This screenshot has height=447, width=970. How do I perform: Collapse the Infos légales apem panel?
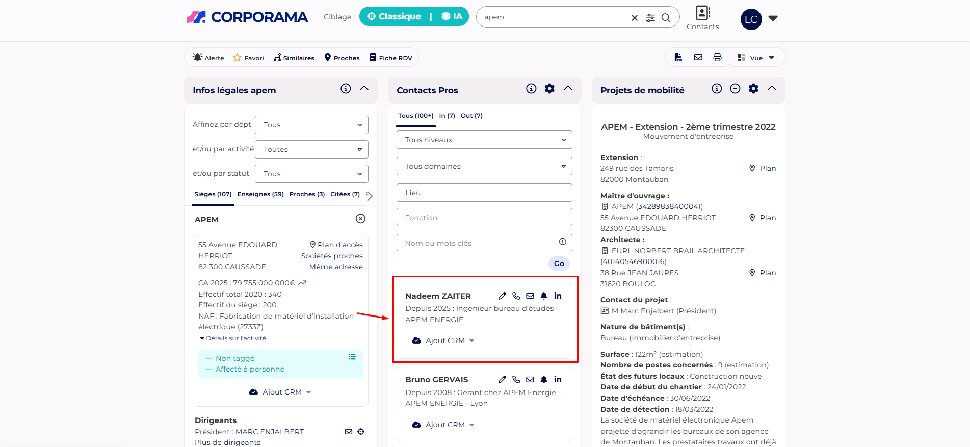pos(364,88)
